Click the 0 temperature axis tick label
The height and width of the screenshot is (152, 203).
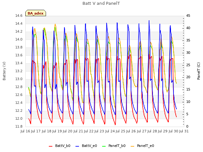coord(187,126)
